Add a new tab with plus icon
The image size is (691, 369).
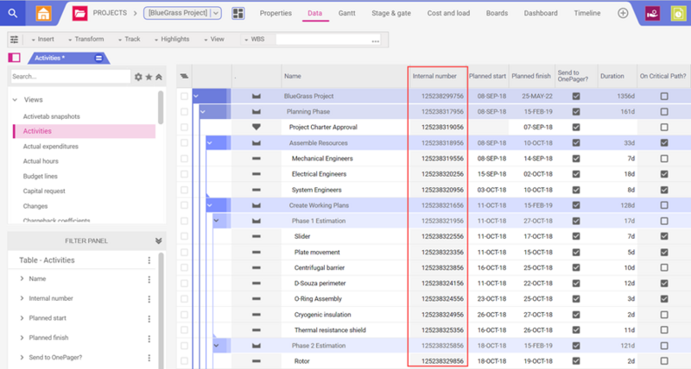coord(623,13)
